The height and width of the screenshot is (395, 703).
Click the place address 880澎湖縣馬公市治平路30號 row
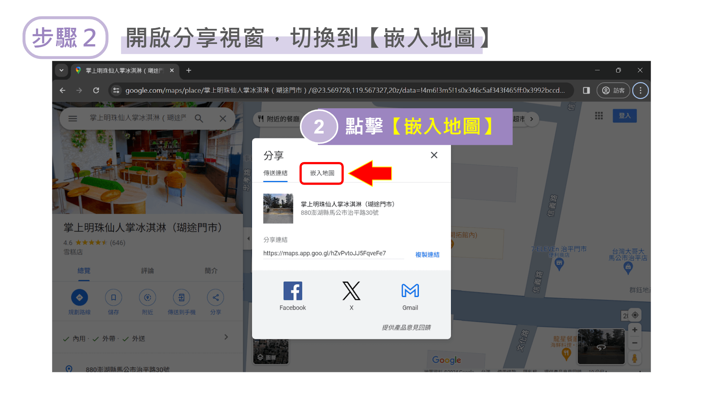point(148,368)
